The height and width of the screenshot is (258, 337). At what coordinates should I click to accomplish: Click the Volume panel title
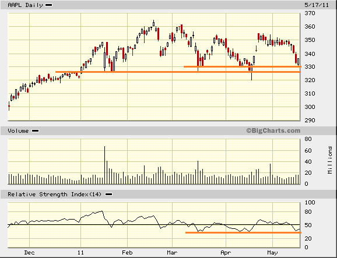pyautogui.click(x=18, y=130)
